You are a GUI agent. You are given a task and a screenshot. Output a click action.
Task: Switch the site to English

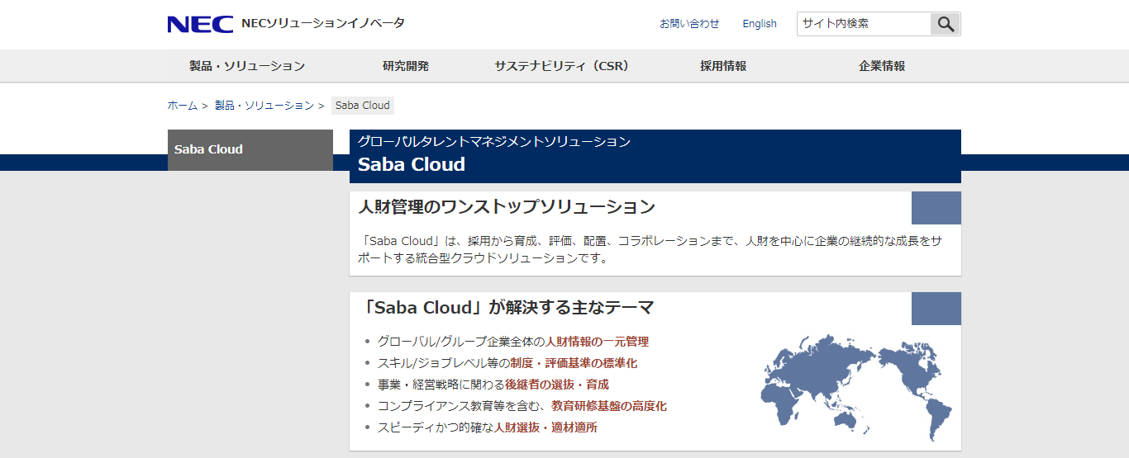(760, 24)
